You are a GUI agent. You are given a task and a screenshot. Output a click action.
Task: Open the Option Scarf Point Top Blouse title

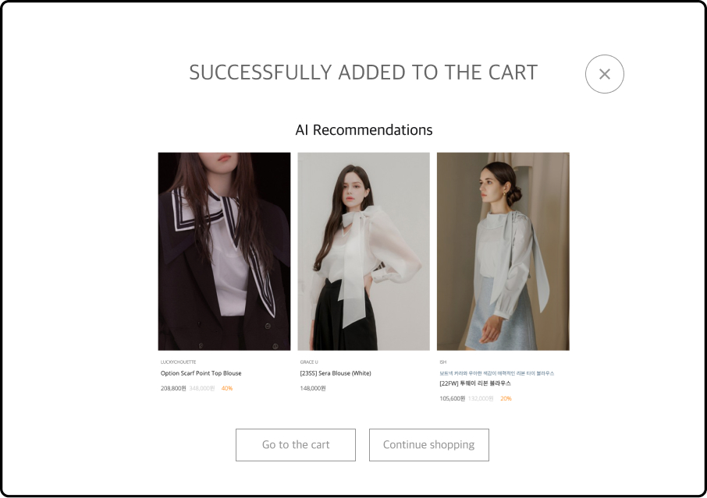[x=201, y=373]
